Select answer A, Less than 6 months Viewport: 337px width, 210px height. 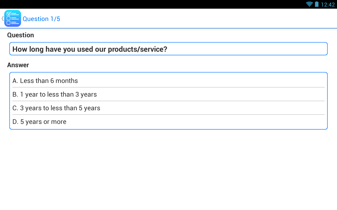[x=45, y=81]
